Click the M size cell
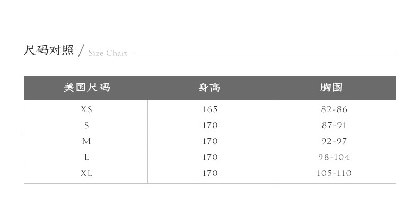The width and height of the screenshot is (419, 212). (86, 141)
